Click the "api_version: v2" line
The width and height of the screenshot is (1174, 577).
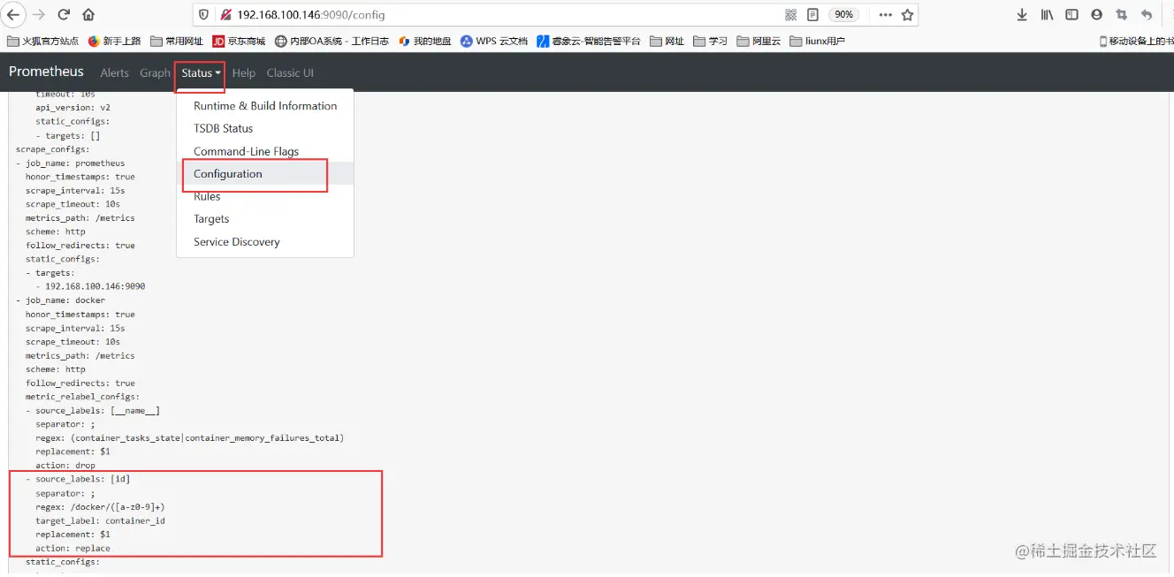pos(72,108)
